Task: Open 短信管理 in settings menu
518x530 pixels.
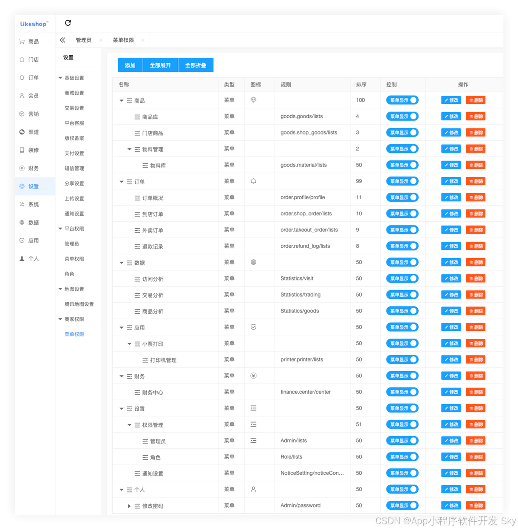Action: click(74, 168)
